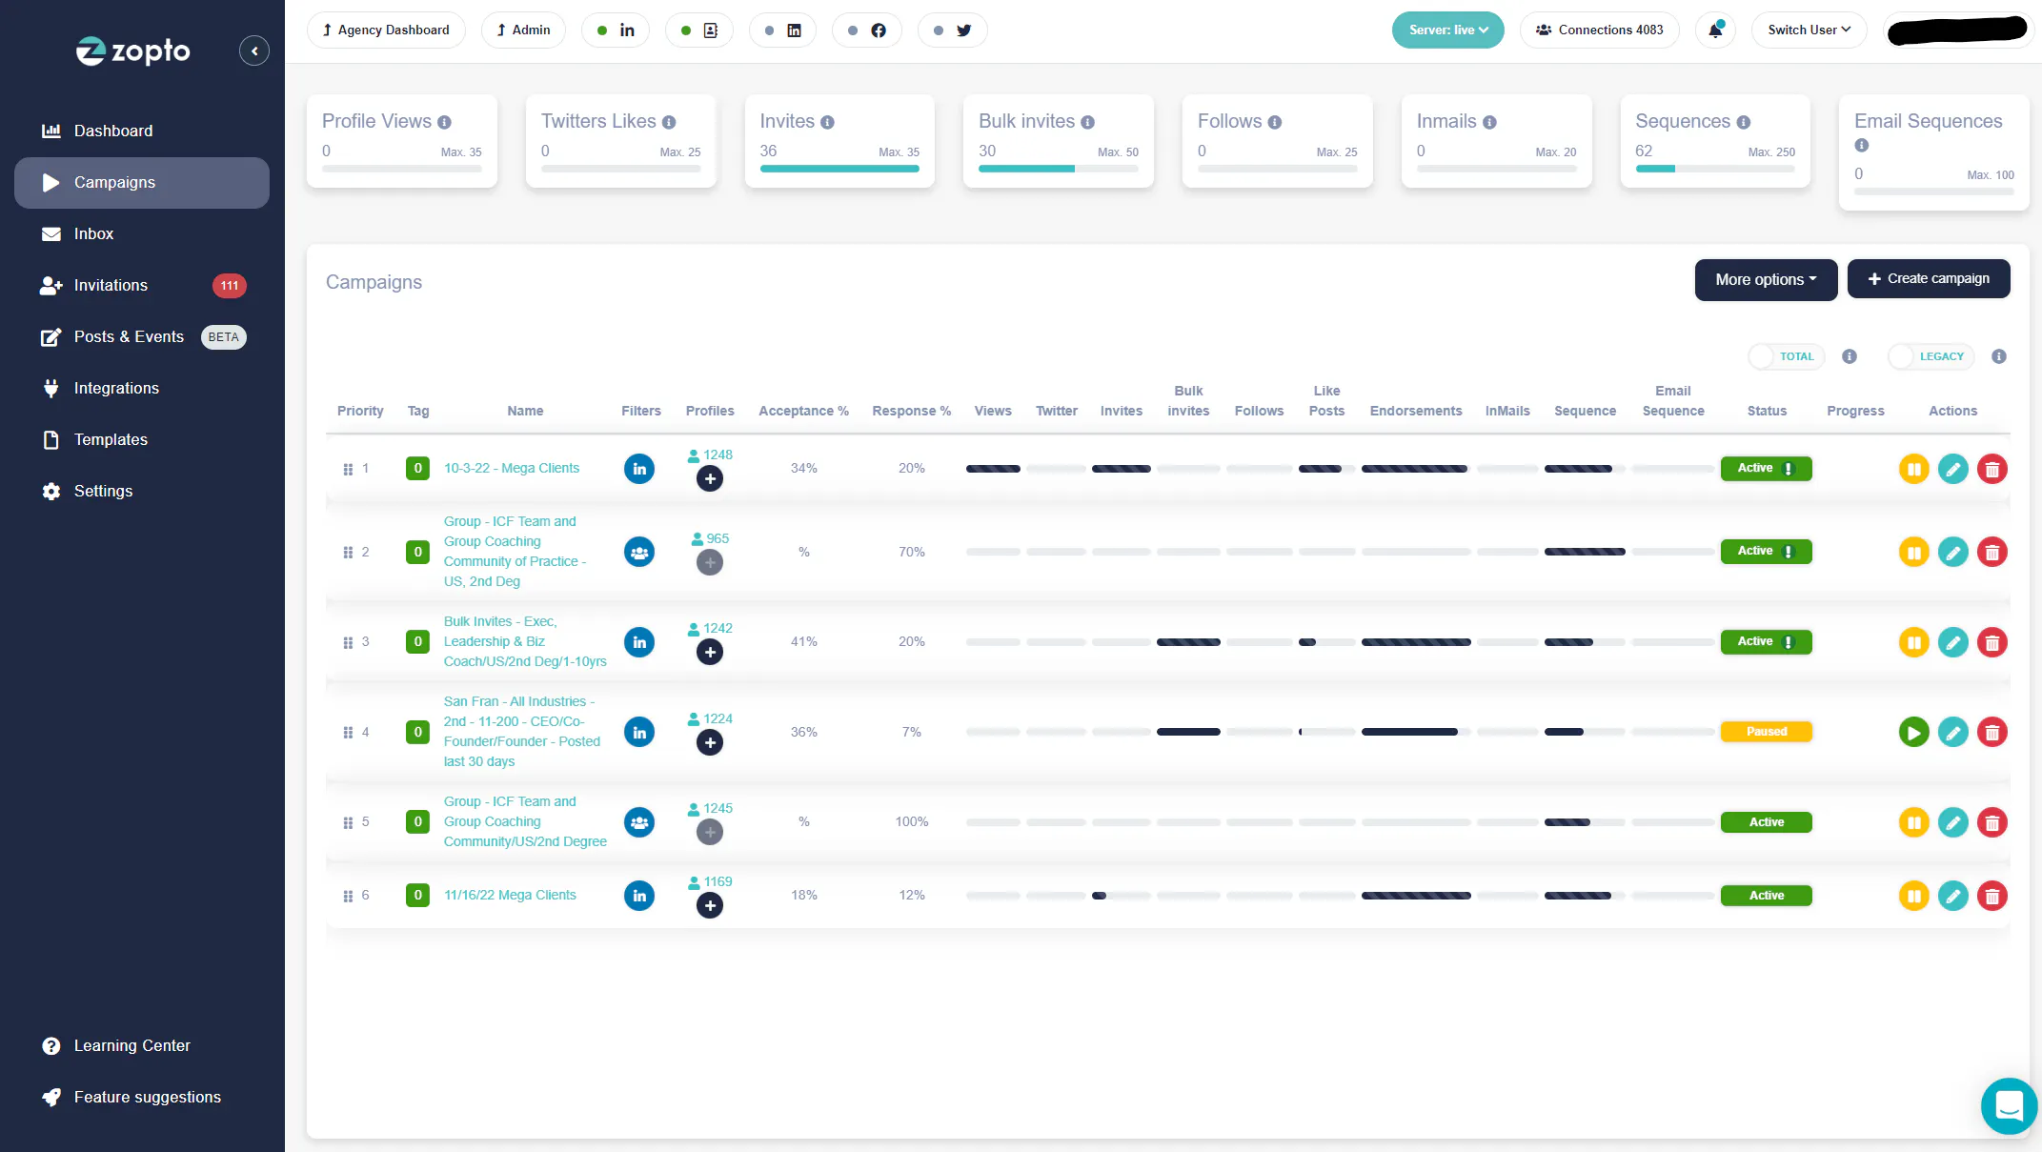Viewport: 2042px width, 1152px height.
Task: Add profiles to 10-3-22 Mega Clients
Action: click(x=710, y=479)
